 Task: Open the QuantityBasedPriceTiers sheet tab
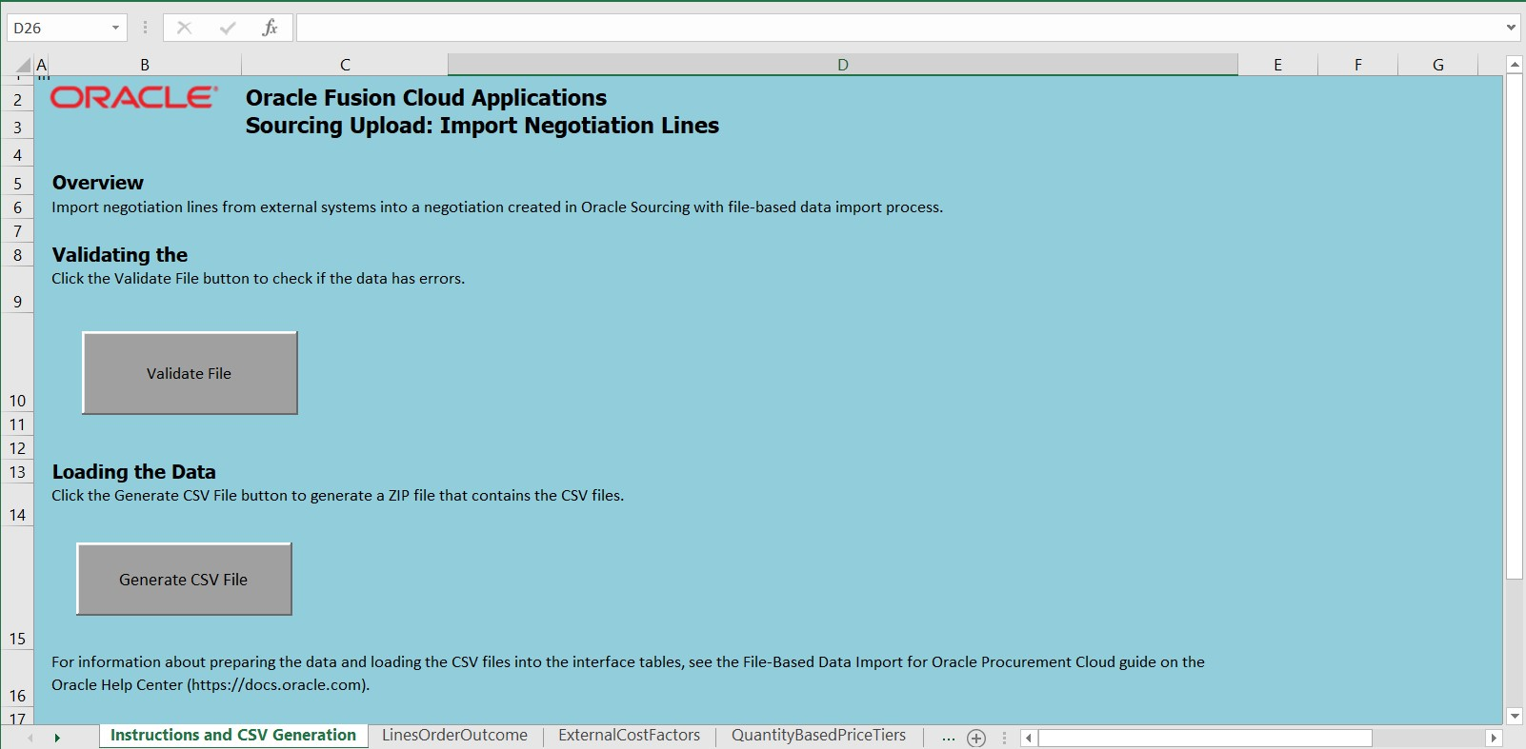(818, 735)
